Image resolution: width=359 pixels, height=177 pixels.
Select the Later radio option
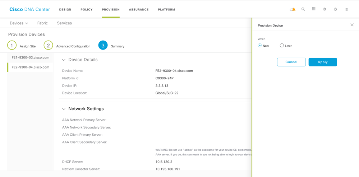pyautogui.click(x=282, y=46)
